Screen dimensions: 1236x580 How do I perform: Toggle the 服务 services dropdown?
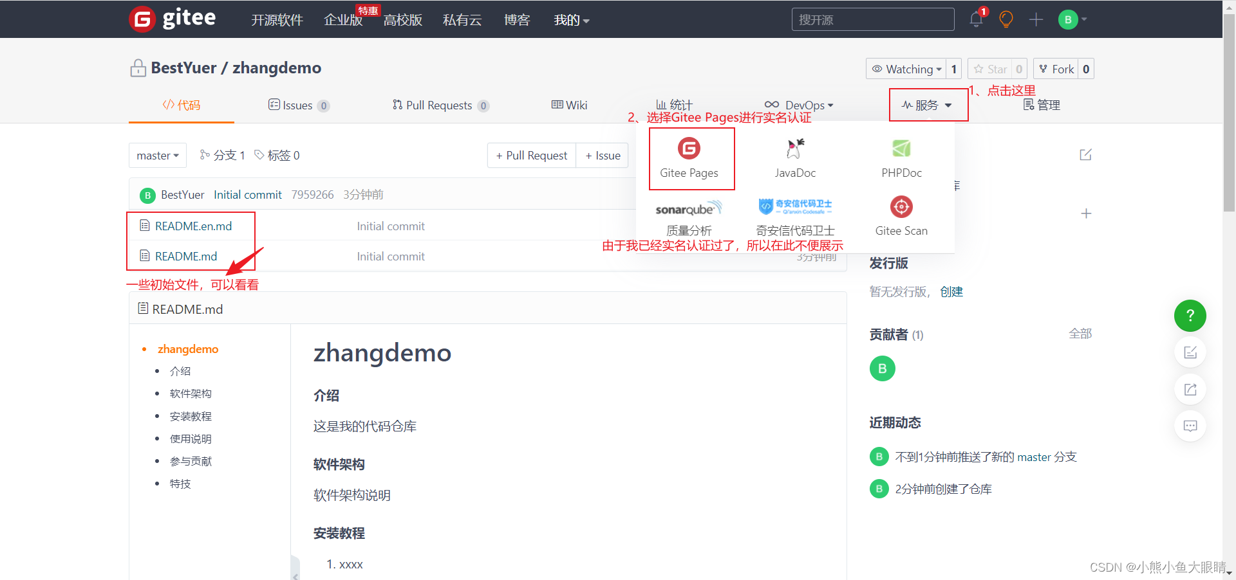[927, 105]
